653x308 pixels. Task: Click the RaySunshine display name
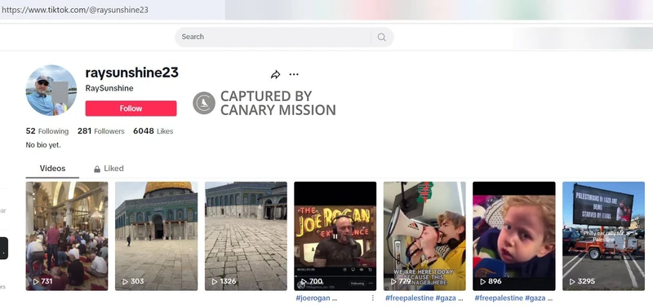109,88
